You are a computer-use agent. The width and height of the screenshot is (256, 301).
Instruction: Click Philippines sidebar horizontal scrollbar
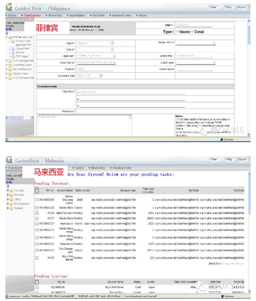coord(19,117)
